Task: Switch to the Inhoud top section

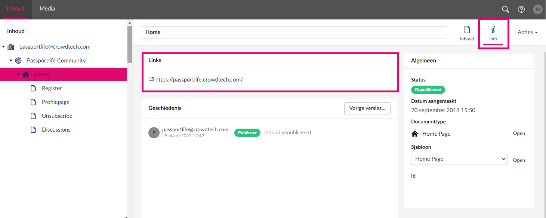Action: [x=16, y=9]
